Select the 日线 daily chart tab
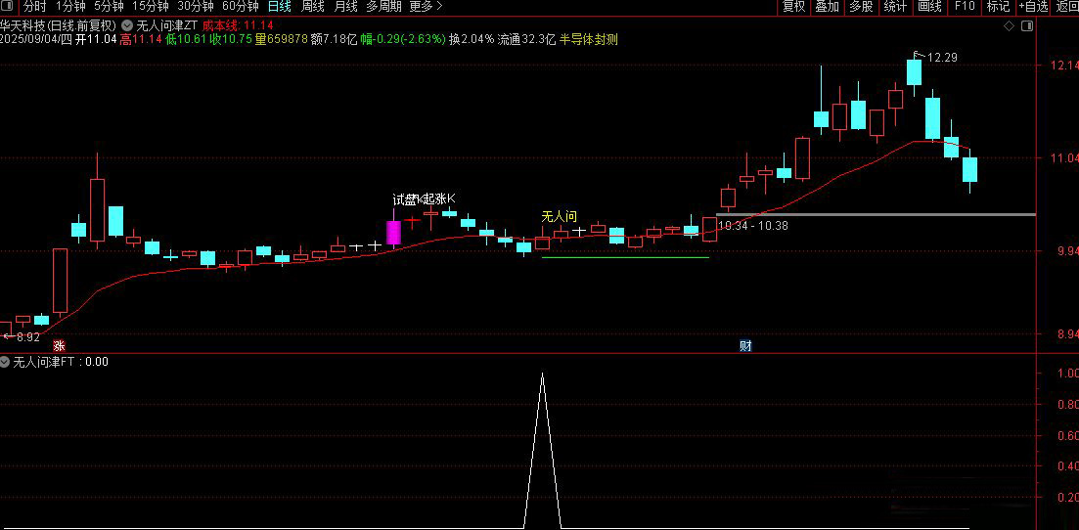 [280, 7]
